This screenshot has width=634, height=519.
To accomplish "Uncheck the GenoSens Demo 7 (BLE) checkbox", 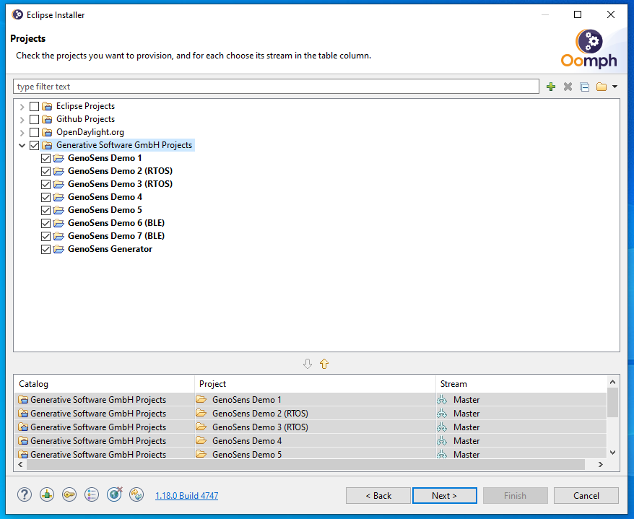I will (45, 236).
